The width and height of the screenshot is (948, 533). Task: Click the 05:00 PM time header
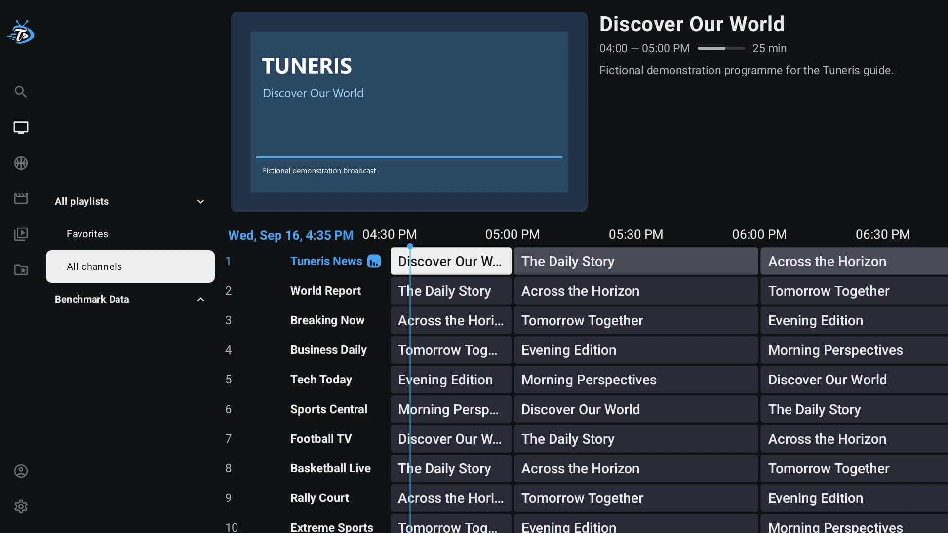513,234
